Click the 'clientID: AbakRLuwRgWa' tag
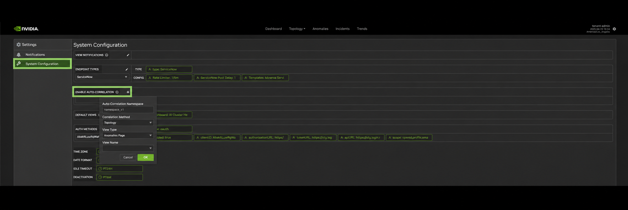Screen dimensions: 628x210 (217, 138)
